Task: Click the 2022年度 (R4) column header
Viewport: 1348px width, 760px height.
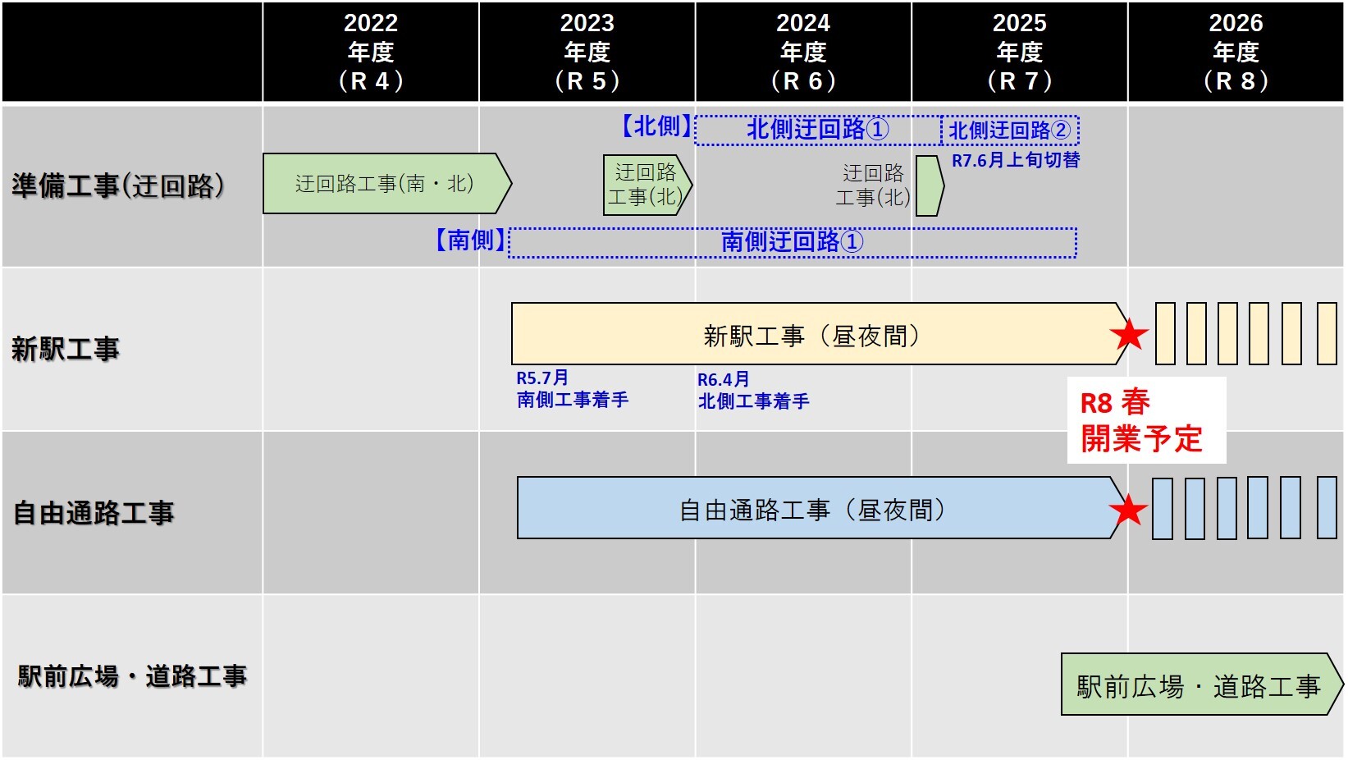Action: coord(371,52)
